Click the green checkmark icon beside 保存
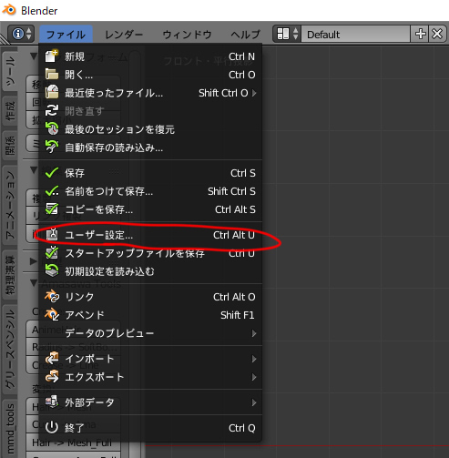 52,173
